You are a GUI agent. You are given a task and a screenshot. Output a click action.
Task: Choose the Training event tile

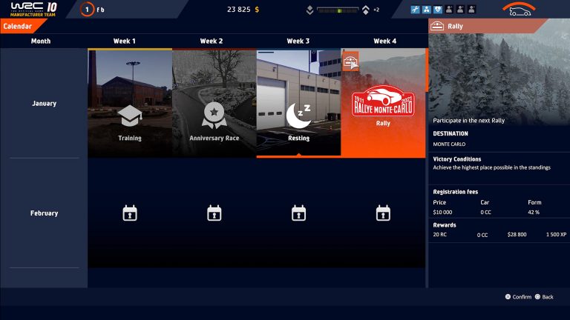130,103
